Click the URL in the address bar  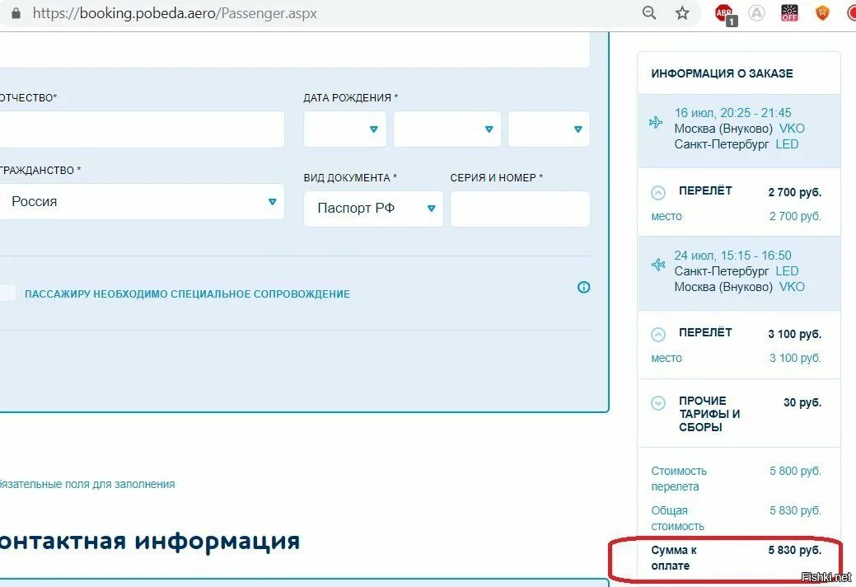[175, 13]
